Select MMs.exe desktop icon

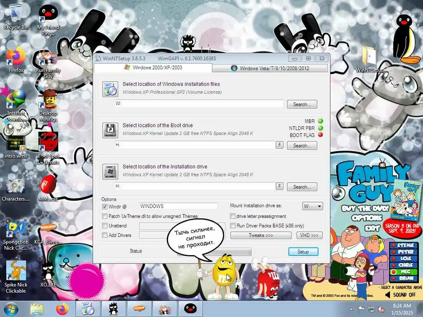(x=48, y=188)
